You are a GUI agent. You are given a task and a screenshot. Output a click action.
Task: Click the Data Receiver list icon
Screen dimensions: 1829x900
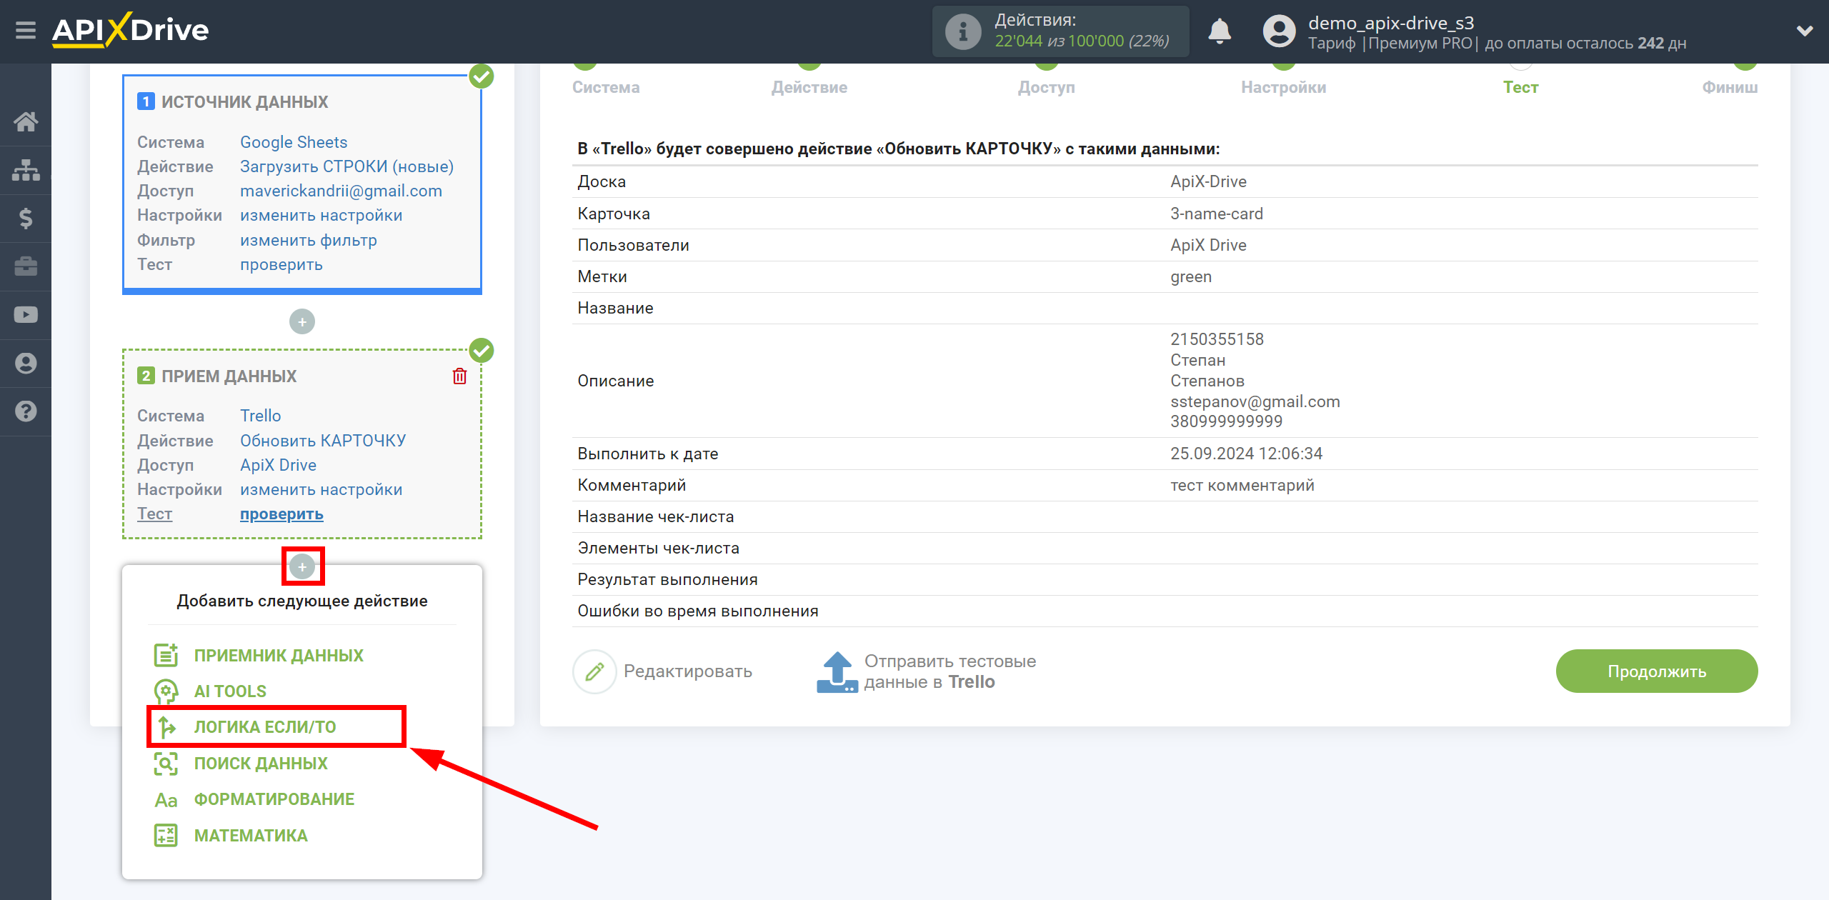click(166, 655)
